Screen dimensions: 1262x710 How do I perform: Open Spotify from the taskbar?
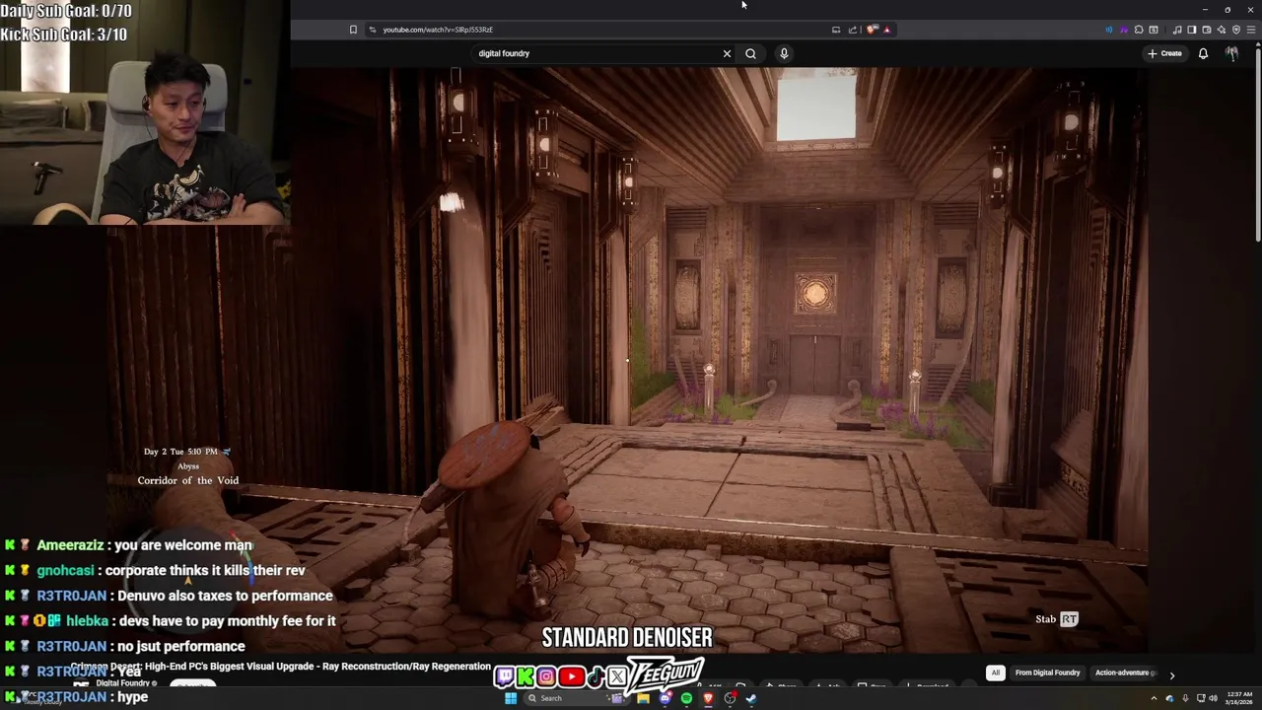[687, 698]
